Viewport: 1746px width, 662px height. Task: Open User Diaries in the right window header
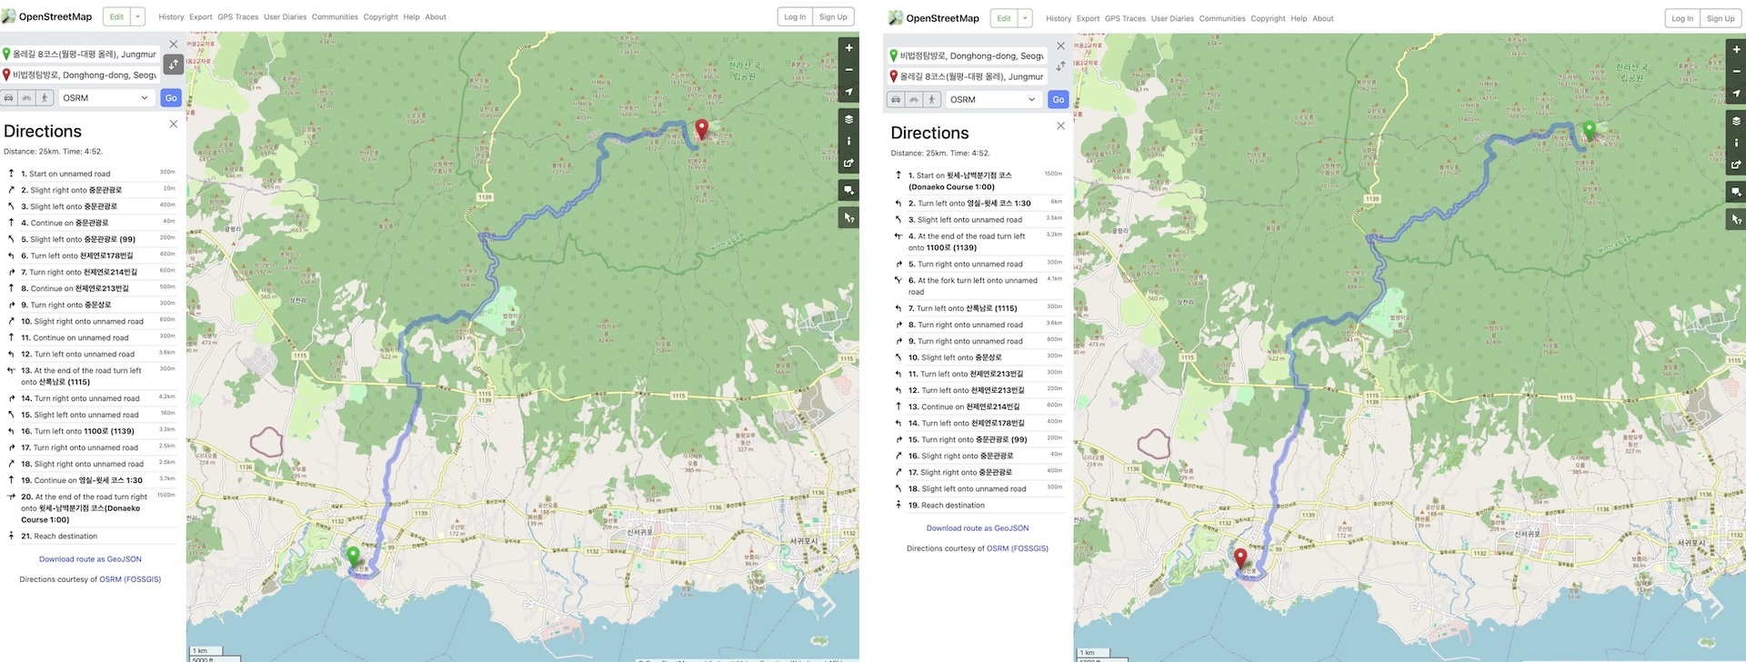pyautogui.click(x=1172, y=19)
